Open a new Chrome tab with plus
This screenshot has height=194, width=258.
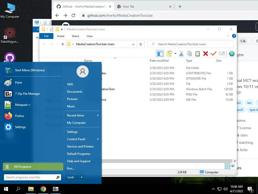180,7
